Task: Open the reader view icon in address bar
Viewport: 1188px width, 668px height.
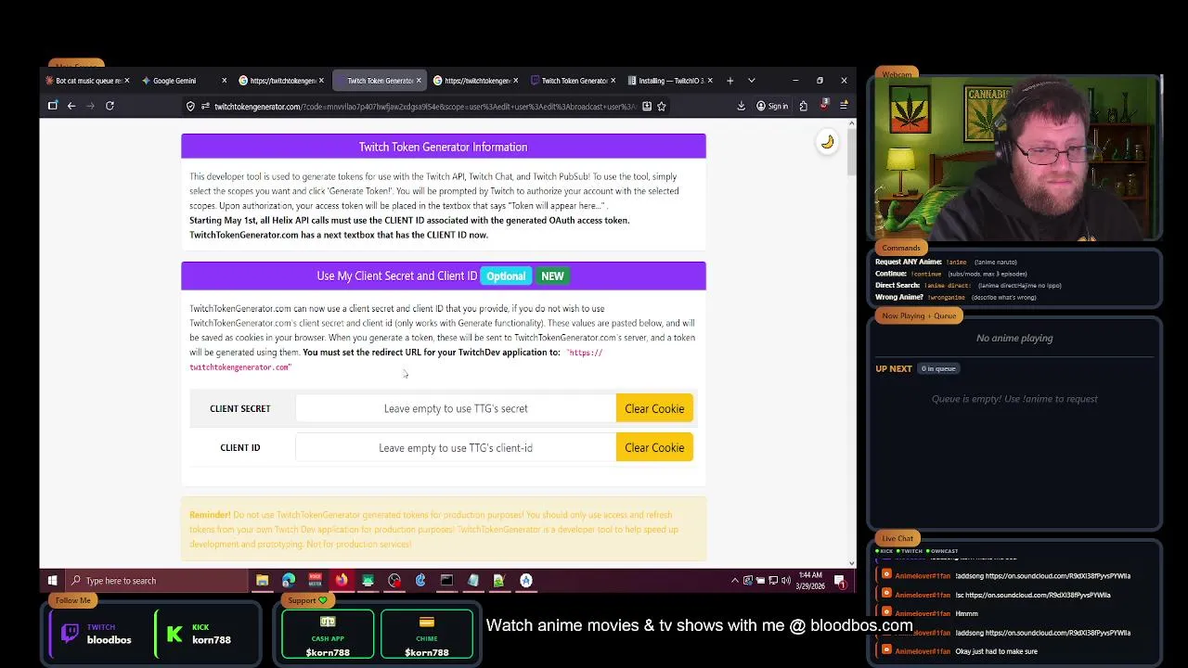Action: coord(647,107)
